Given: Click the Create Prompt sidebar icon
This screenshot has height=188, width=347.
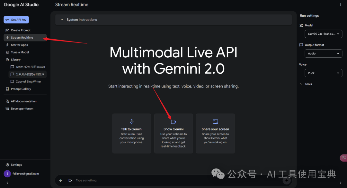Looking at the screenshot, I should pyautogui.click(x=7, y=30).
